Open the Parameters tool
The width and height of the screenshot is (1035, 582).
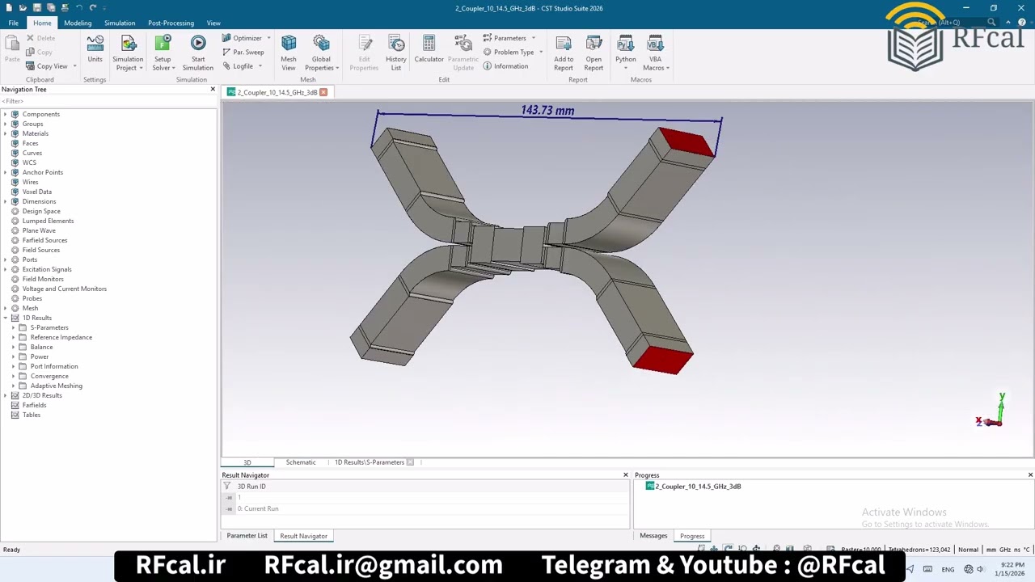[x=505, y=38]
